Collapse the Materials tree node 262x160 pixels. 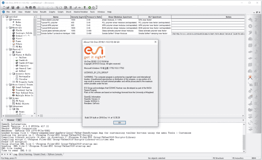7,28
